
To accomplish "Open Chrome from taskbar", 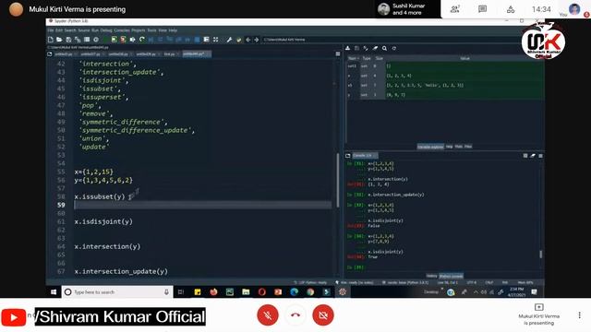I will 310,292.
